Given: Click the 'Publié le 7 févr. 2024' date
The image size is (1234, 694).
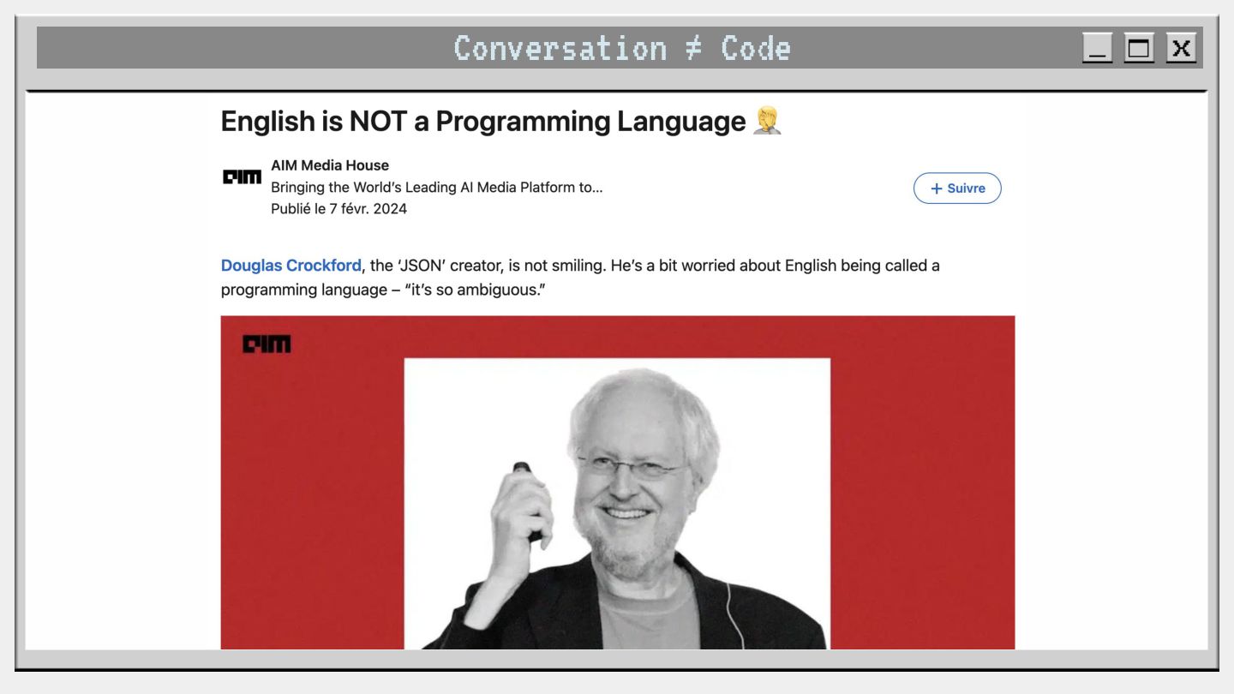Looking at the screenshot, I should [339, 209].
